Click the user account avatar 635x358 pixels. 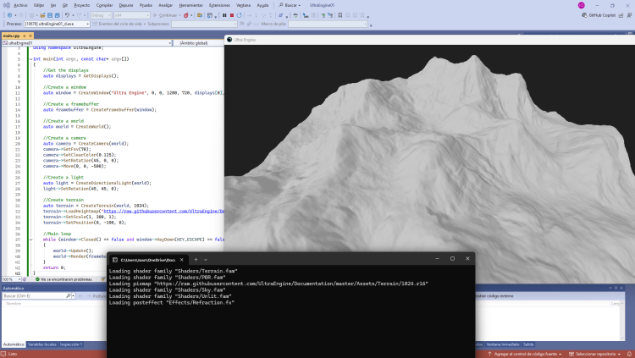point(582,5)
